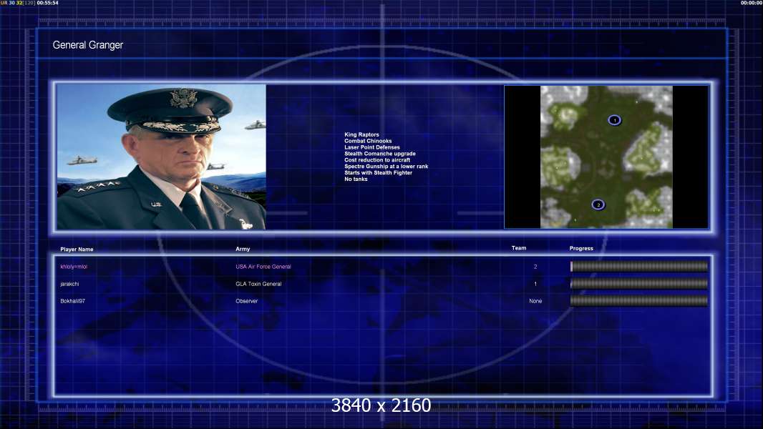The height and width of the screenshot is (429, 763).
Task: Click the Army column header
Action: point(243,249)
